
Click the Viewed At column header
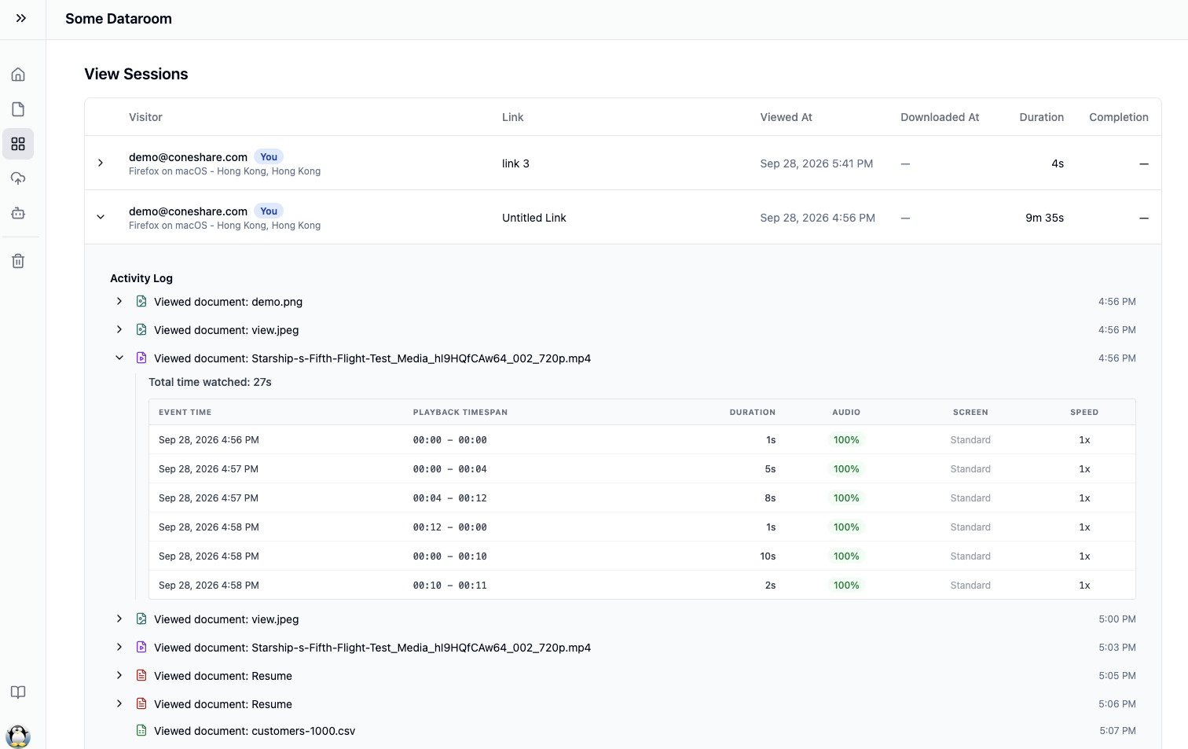coord(786,117)
